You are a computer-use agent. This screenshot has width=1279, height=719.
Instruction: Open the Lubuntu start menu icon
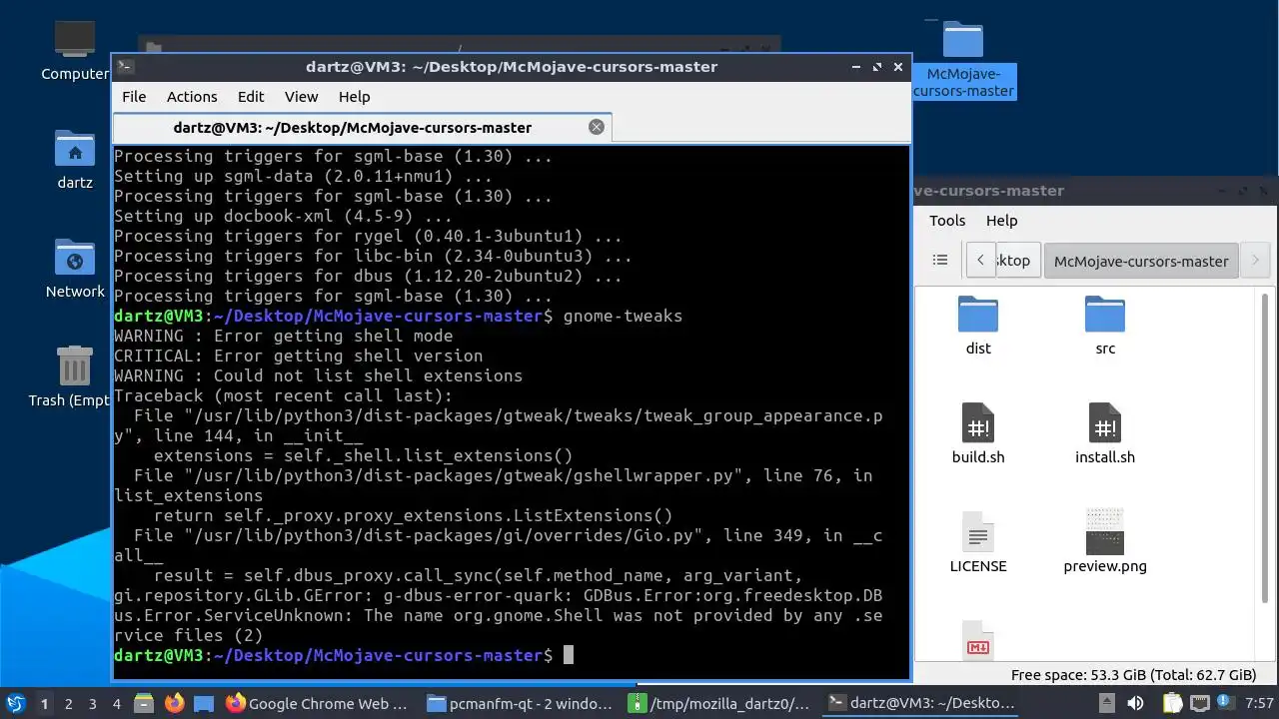(x=16, y=703)
